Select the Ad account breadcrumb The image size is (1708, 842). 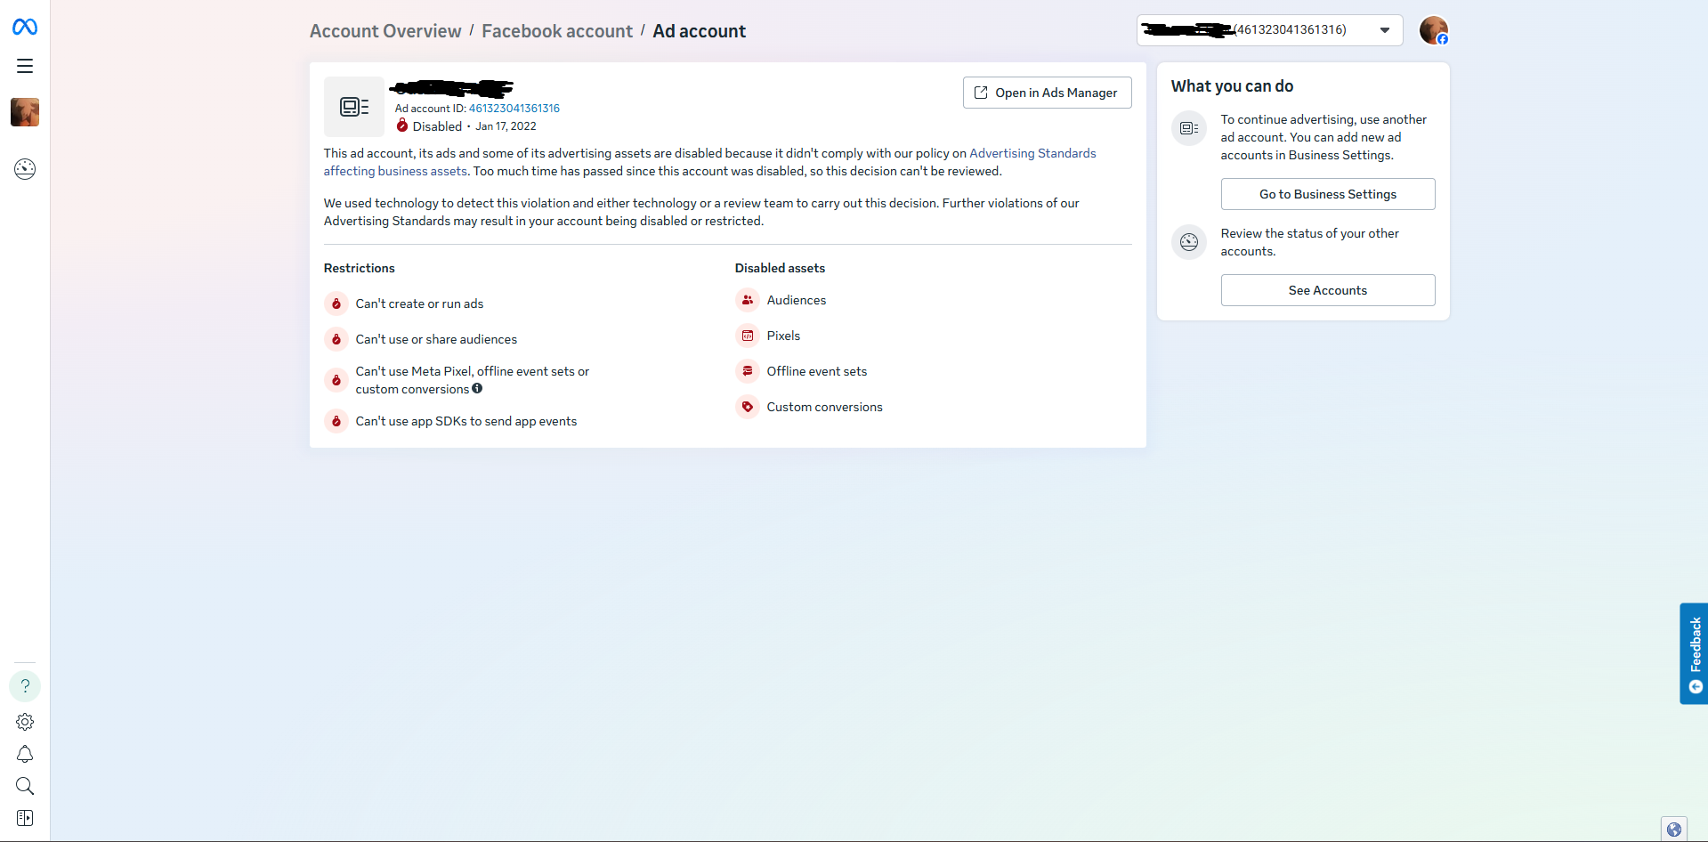[x=700, y=31]
